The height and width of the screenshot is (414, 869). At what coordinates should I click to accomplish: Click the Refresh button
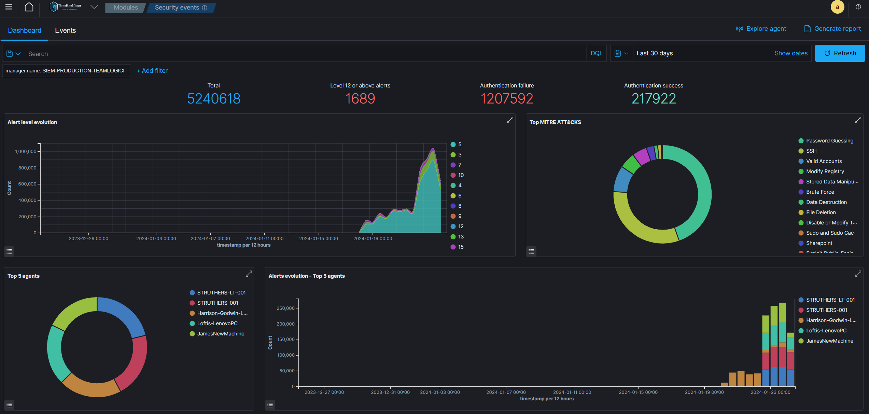point(840,53)
